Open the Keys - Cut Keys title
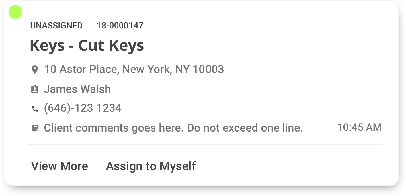This screenshot has height=196, width=406. click(x=87, y=46)
